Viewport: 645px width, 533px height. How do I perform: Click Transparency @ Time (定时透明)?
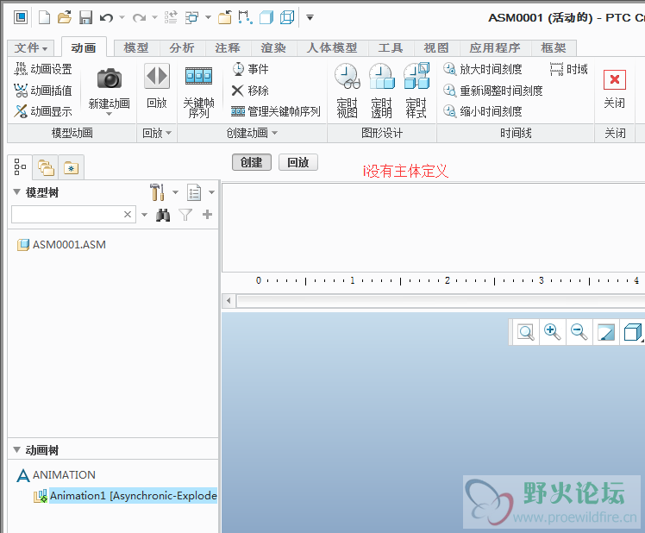tap(381, 91)
